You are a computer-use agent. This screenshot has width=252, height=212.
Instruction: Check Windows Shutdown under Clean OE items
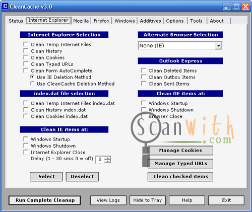144,110
